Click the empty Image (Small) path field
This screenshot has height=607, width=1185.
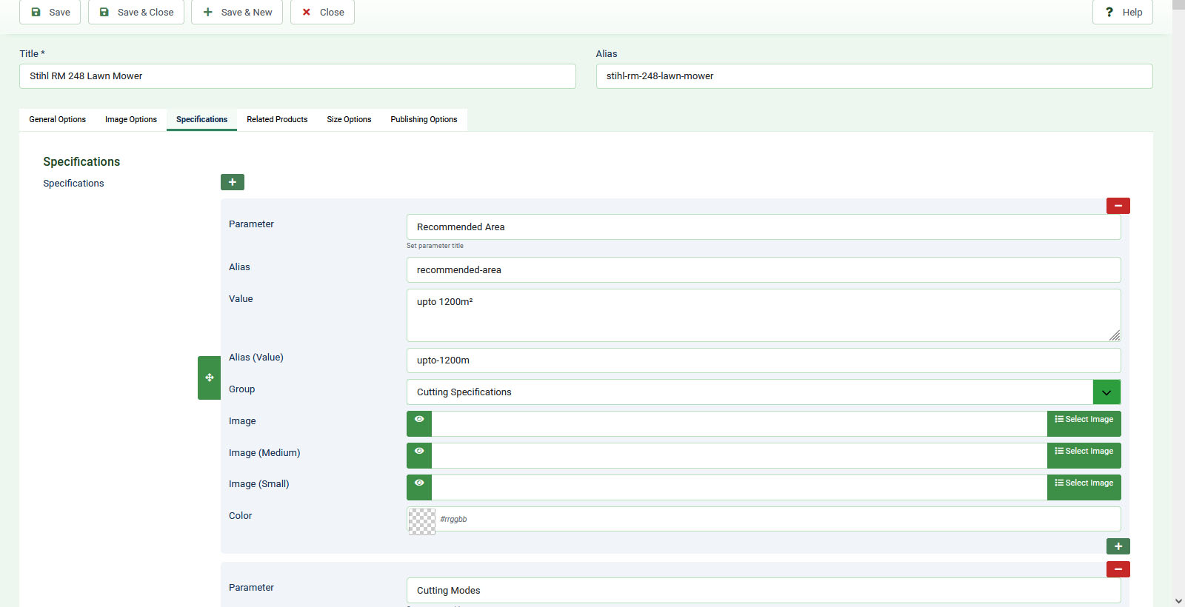coord(739,487)
